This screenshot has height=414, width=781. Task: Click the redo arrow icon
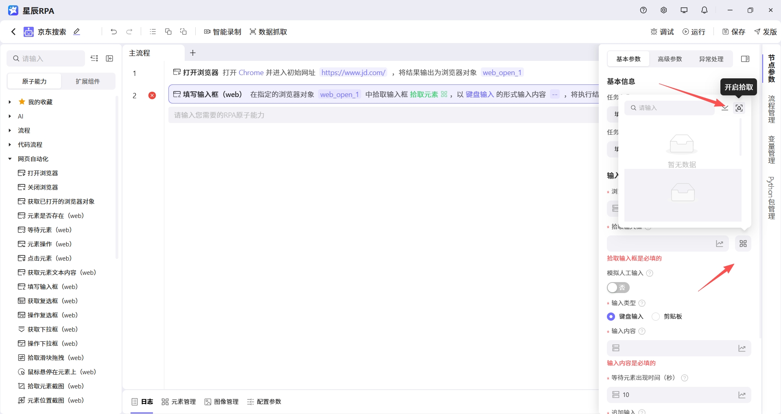(129, 32)
